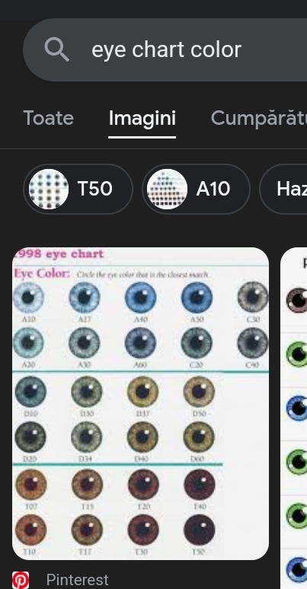Click the Pinterest logo icon
Viewport: 307px width, 589px height.
tap(21, 580)
